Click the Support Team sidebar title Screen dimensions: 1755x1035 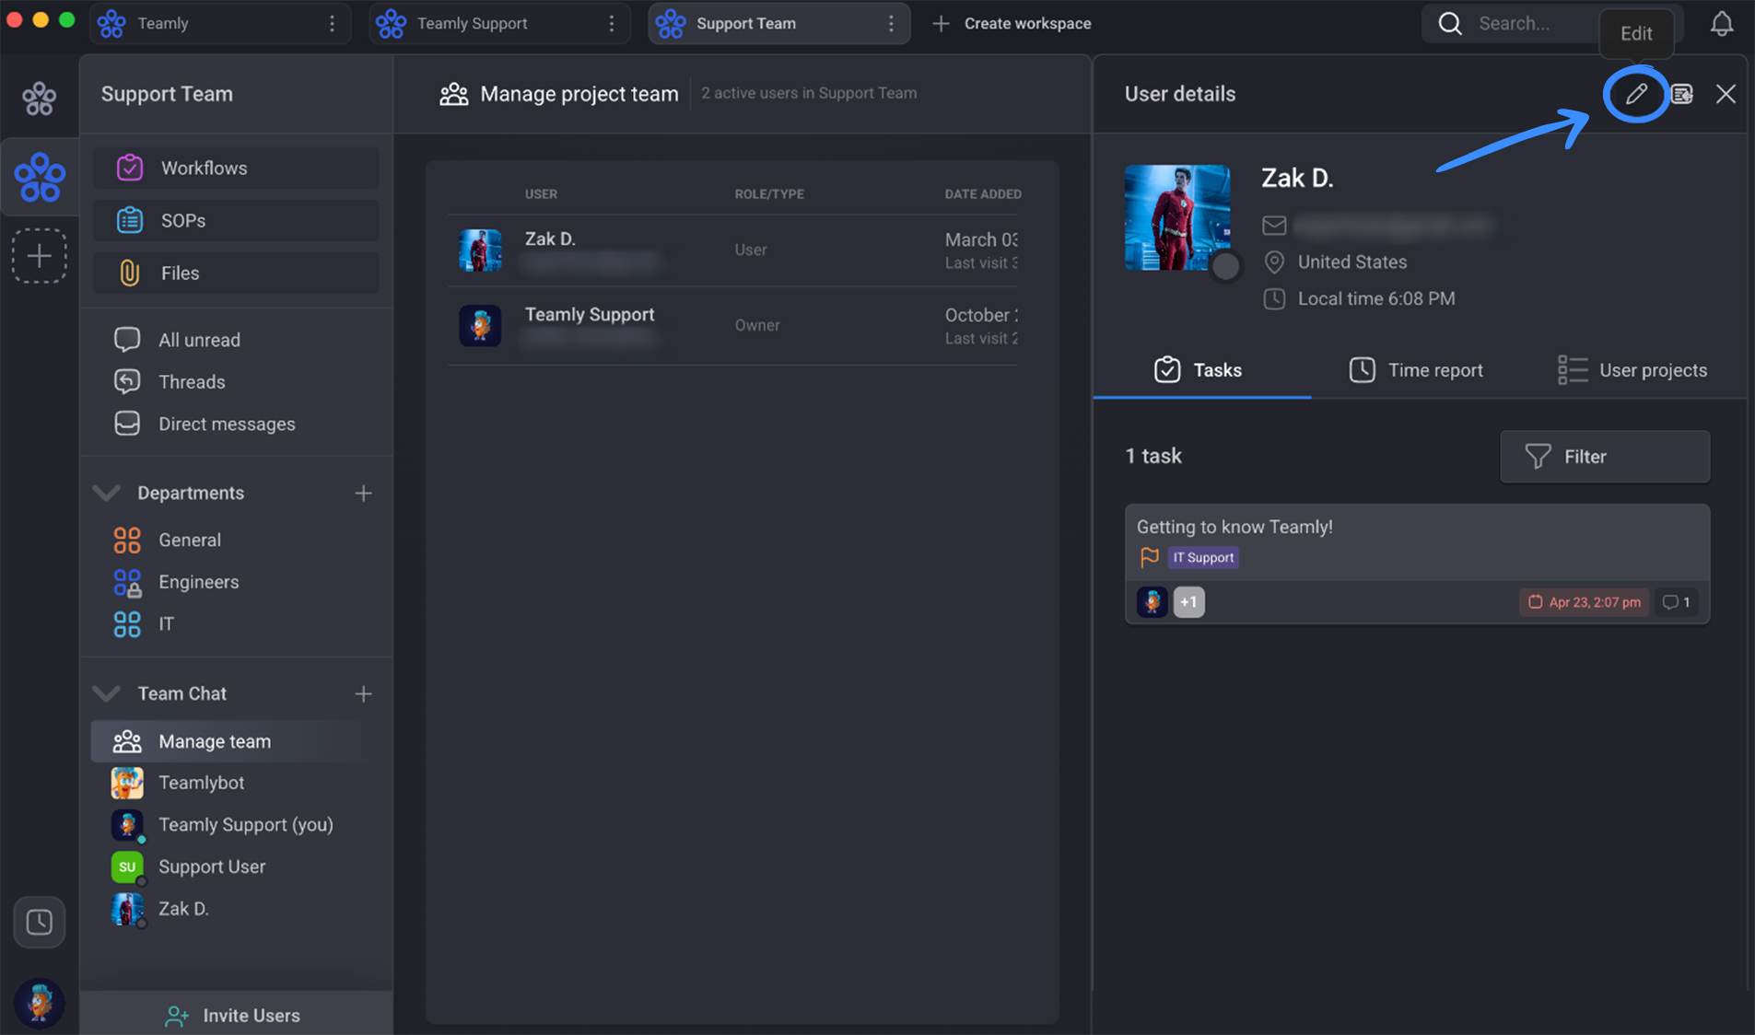[167, 94]
